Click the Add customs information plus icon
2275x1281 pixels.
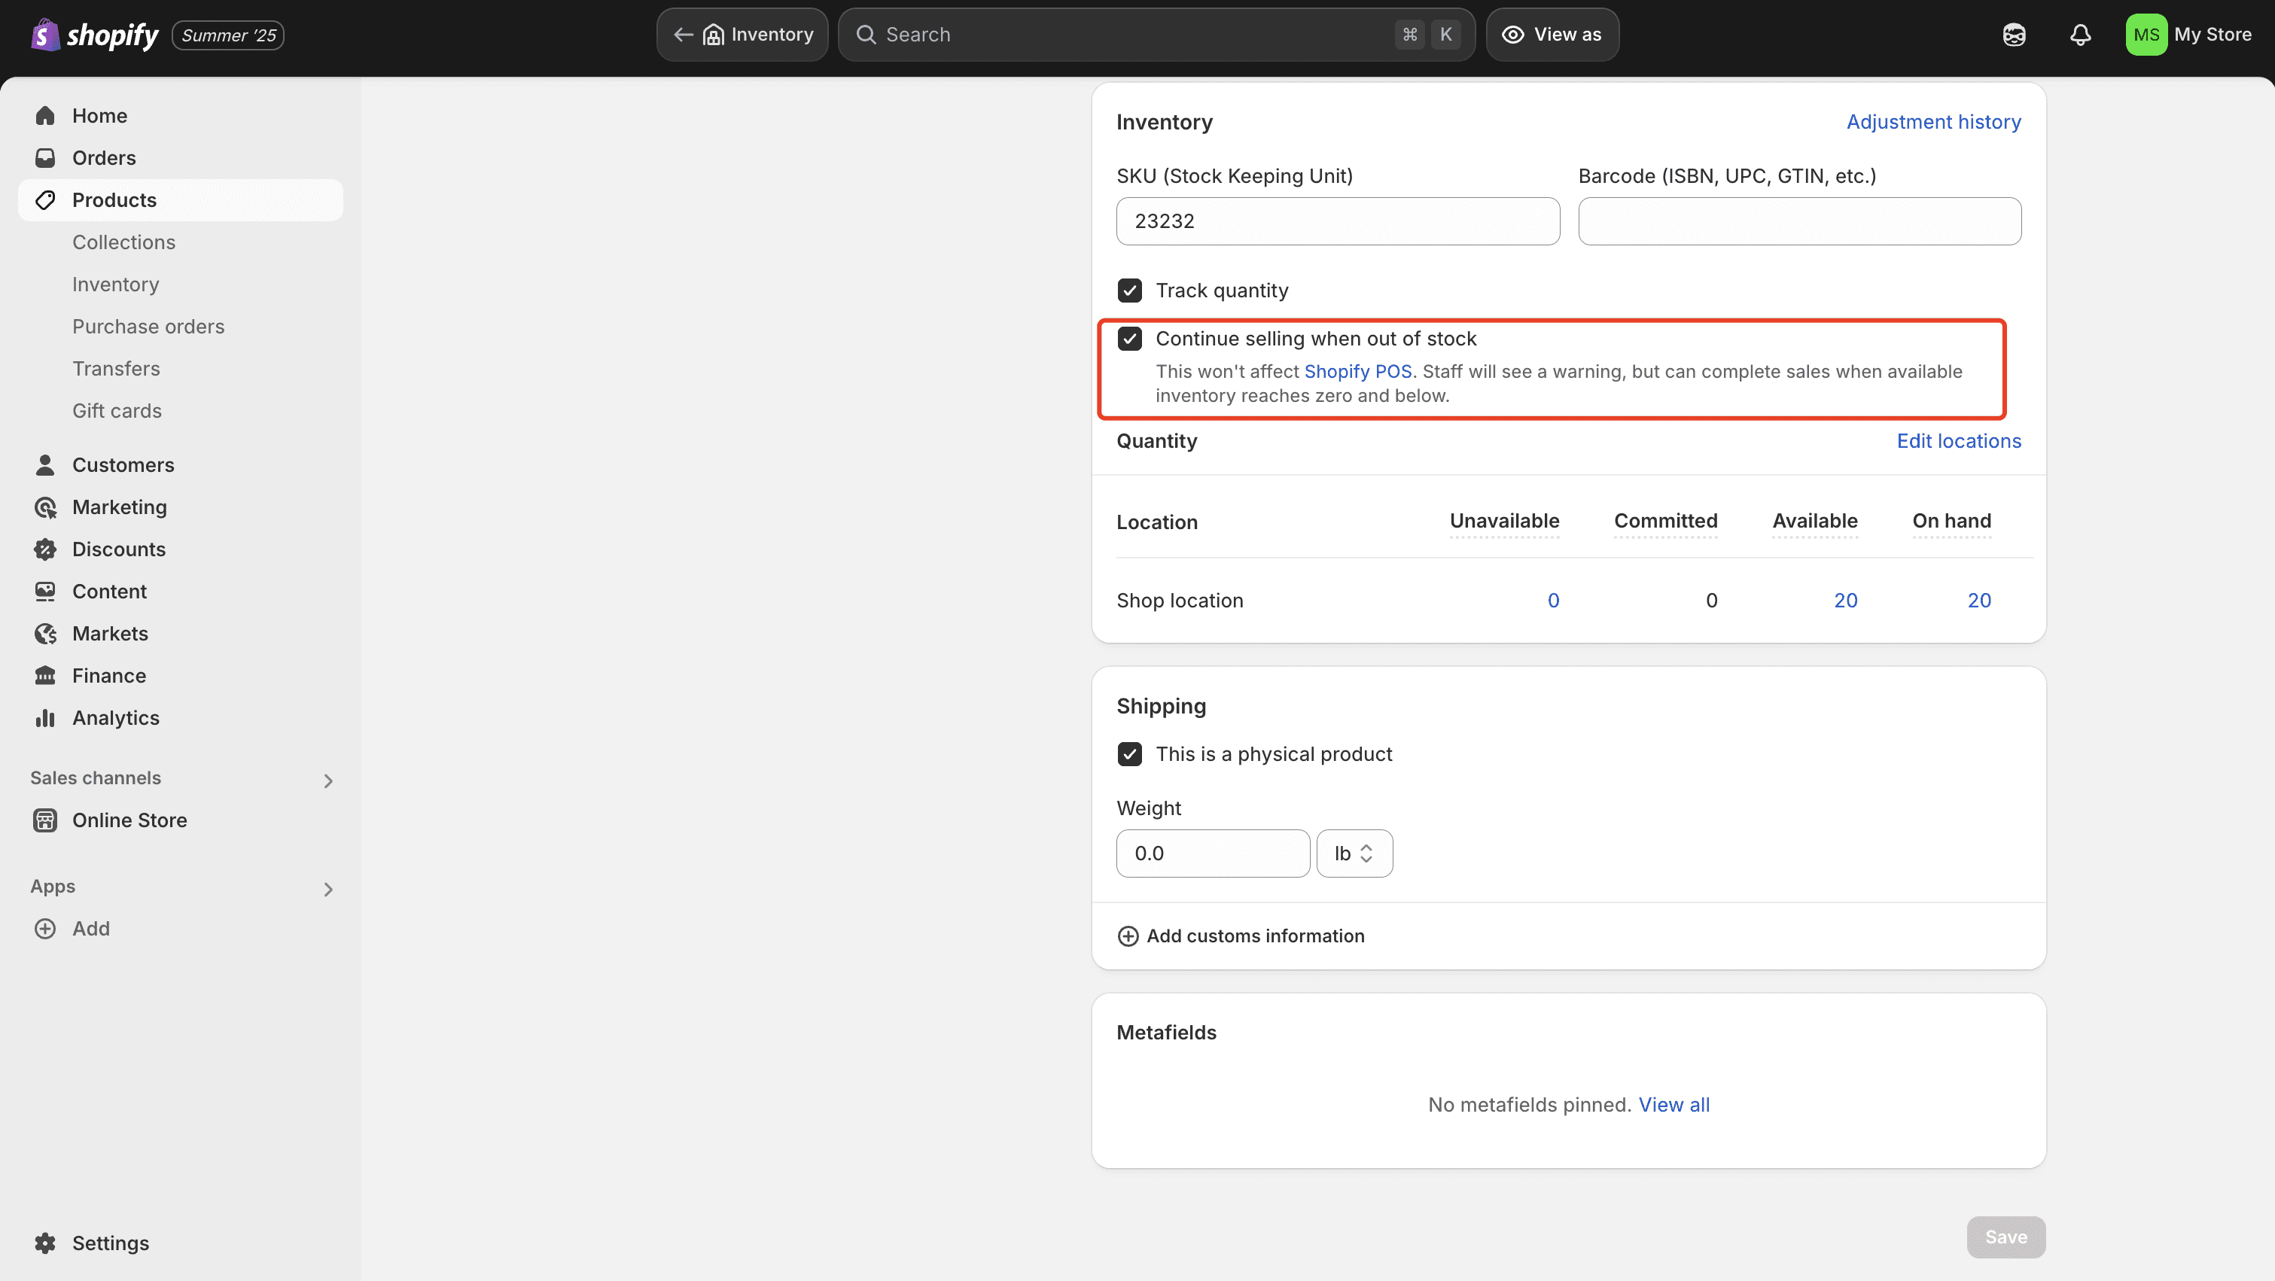(1128, 936)
